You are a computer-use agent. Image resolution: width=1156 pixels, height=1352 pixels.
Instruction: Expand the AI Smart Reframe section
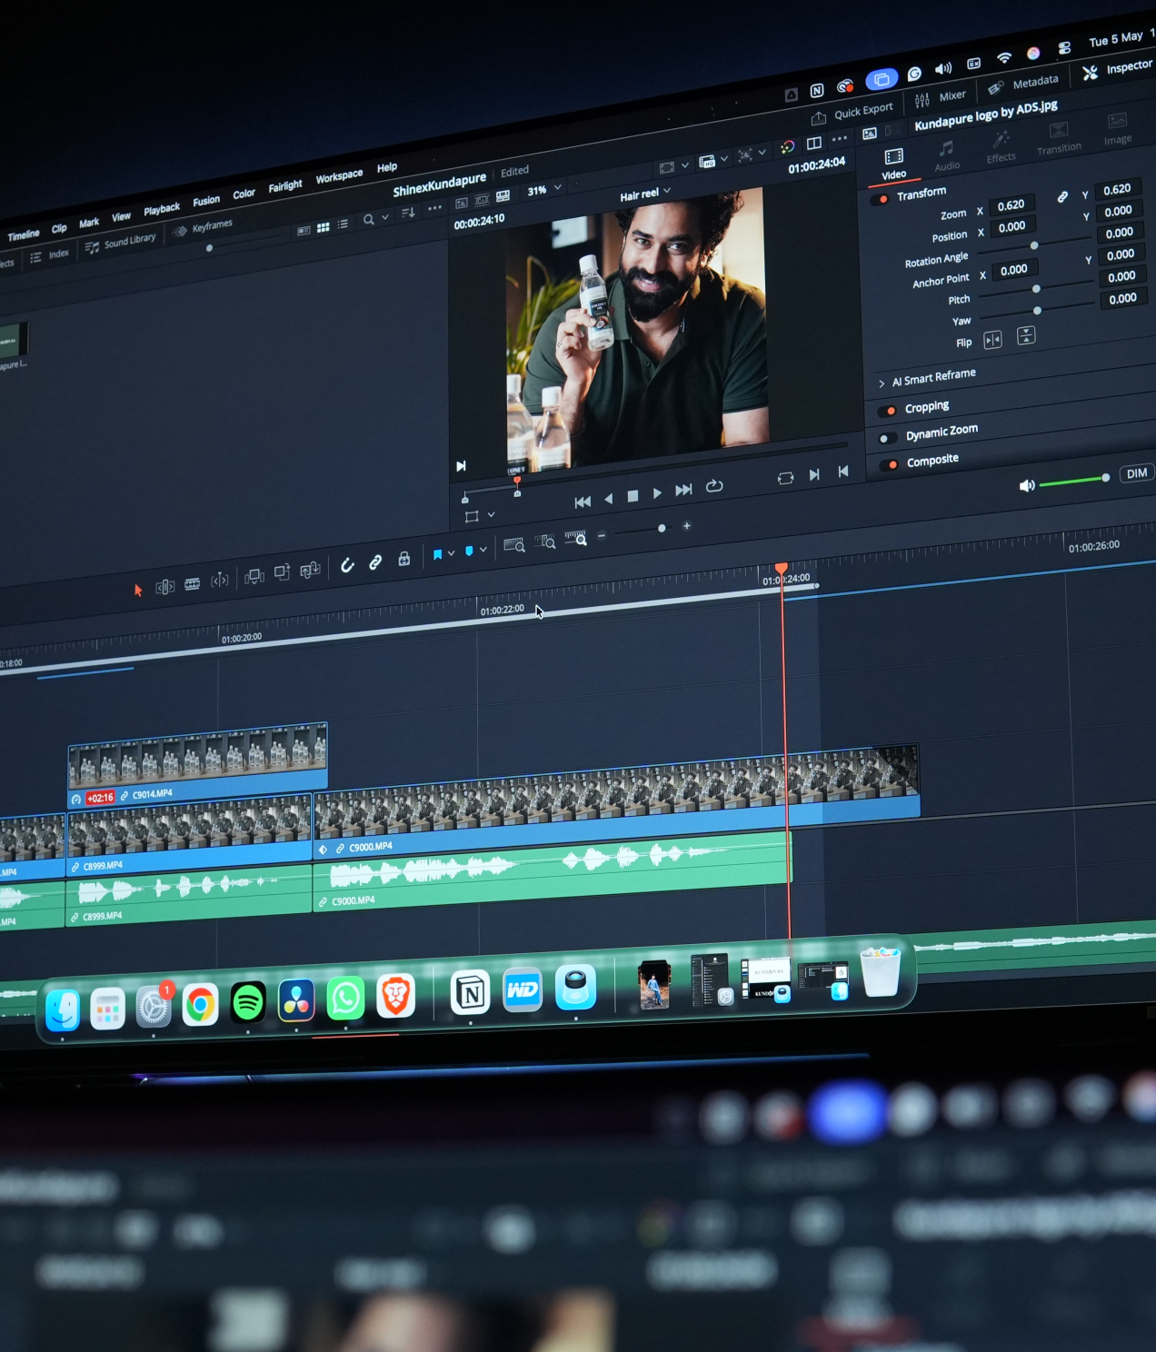point(882,383)
